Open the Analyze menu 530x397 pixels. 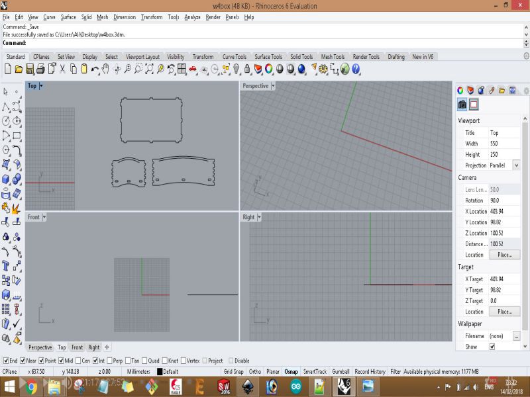point(192,17)
